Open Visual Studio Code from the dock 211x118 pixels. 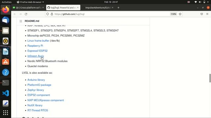6,93
